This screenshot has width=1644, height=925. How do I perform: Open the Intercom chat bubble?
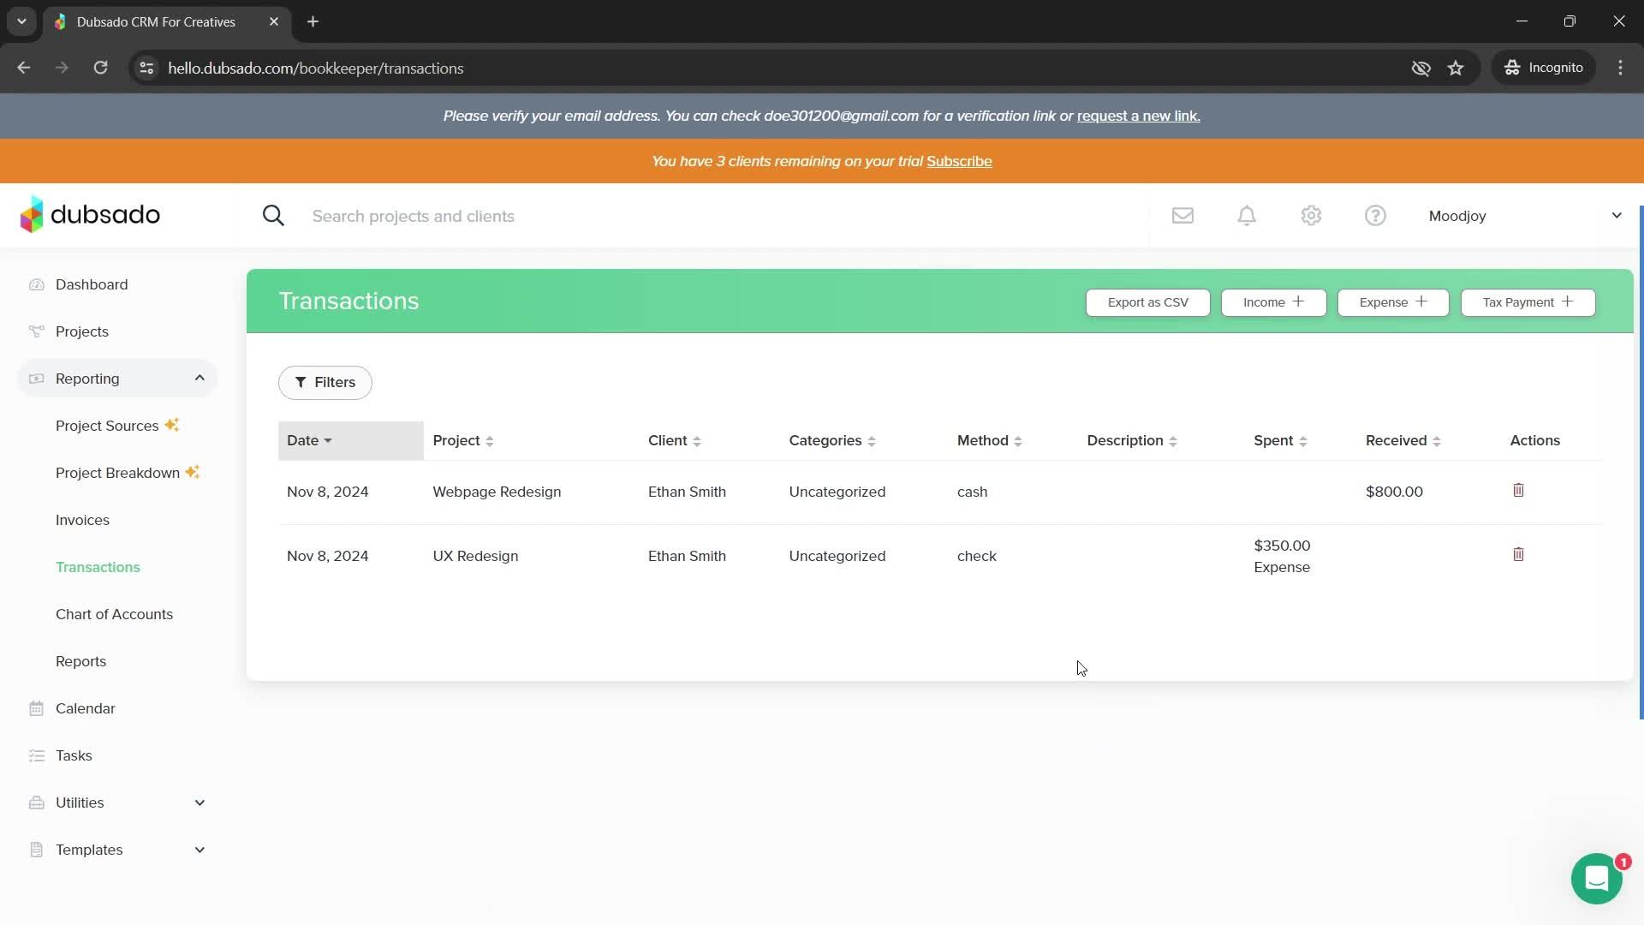[1596, 879]
